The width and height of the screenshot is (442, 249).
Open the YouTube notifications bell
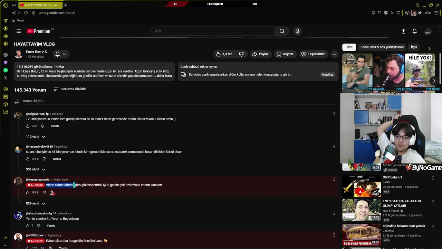coord(415,31)
